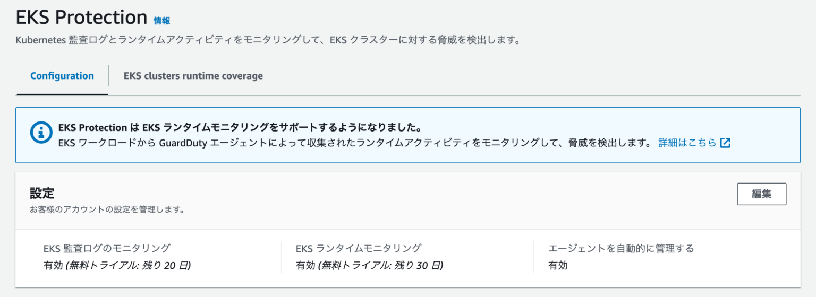This screenshot has height=297, width=816.
Task: Select the EKS ランタイムモニタリング label
Action: coord(359,248)
